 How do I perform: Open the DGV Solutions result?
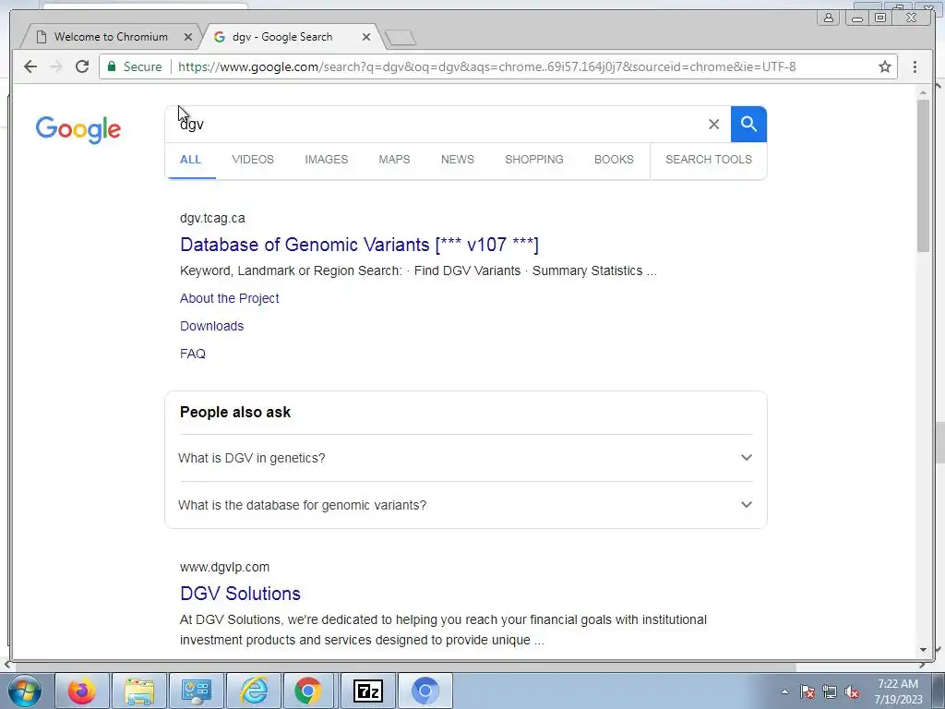[x=241, y=594]
